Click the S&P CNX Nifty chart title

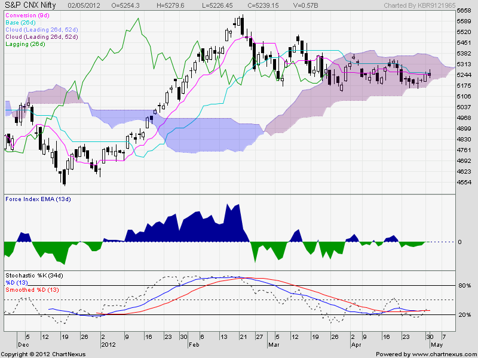tap(30, 5)
